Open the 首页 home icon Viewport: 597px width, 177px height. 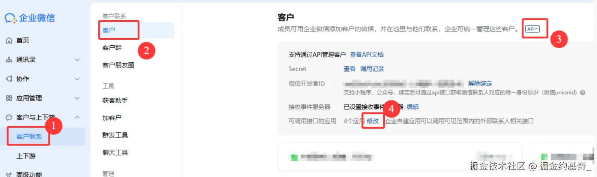9,40
